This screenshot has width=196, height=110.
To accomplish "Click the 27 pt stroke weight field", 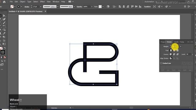I will [x=36, y=6].
